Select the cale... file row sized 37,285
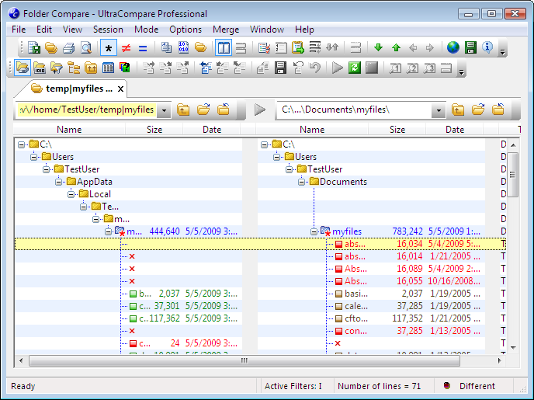This screenshot has height=400, width=534. (x=371, y=306)
